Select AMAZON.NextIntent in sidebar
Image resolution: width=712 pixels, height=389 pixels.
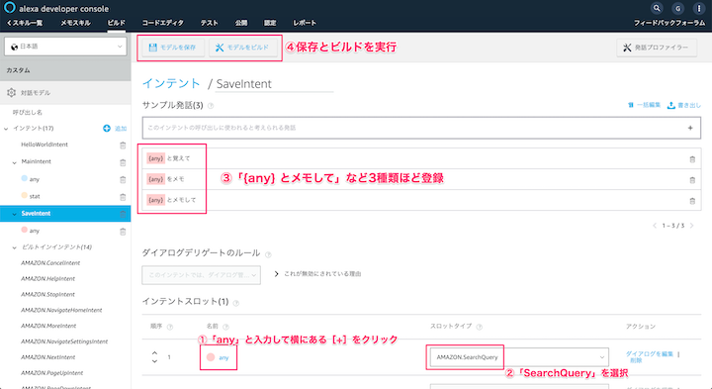48,357
